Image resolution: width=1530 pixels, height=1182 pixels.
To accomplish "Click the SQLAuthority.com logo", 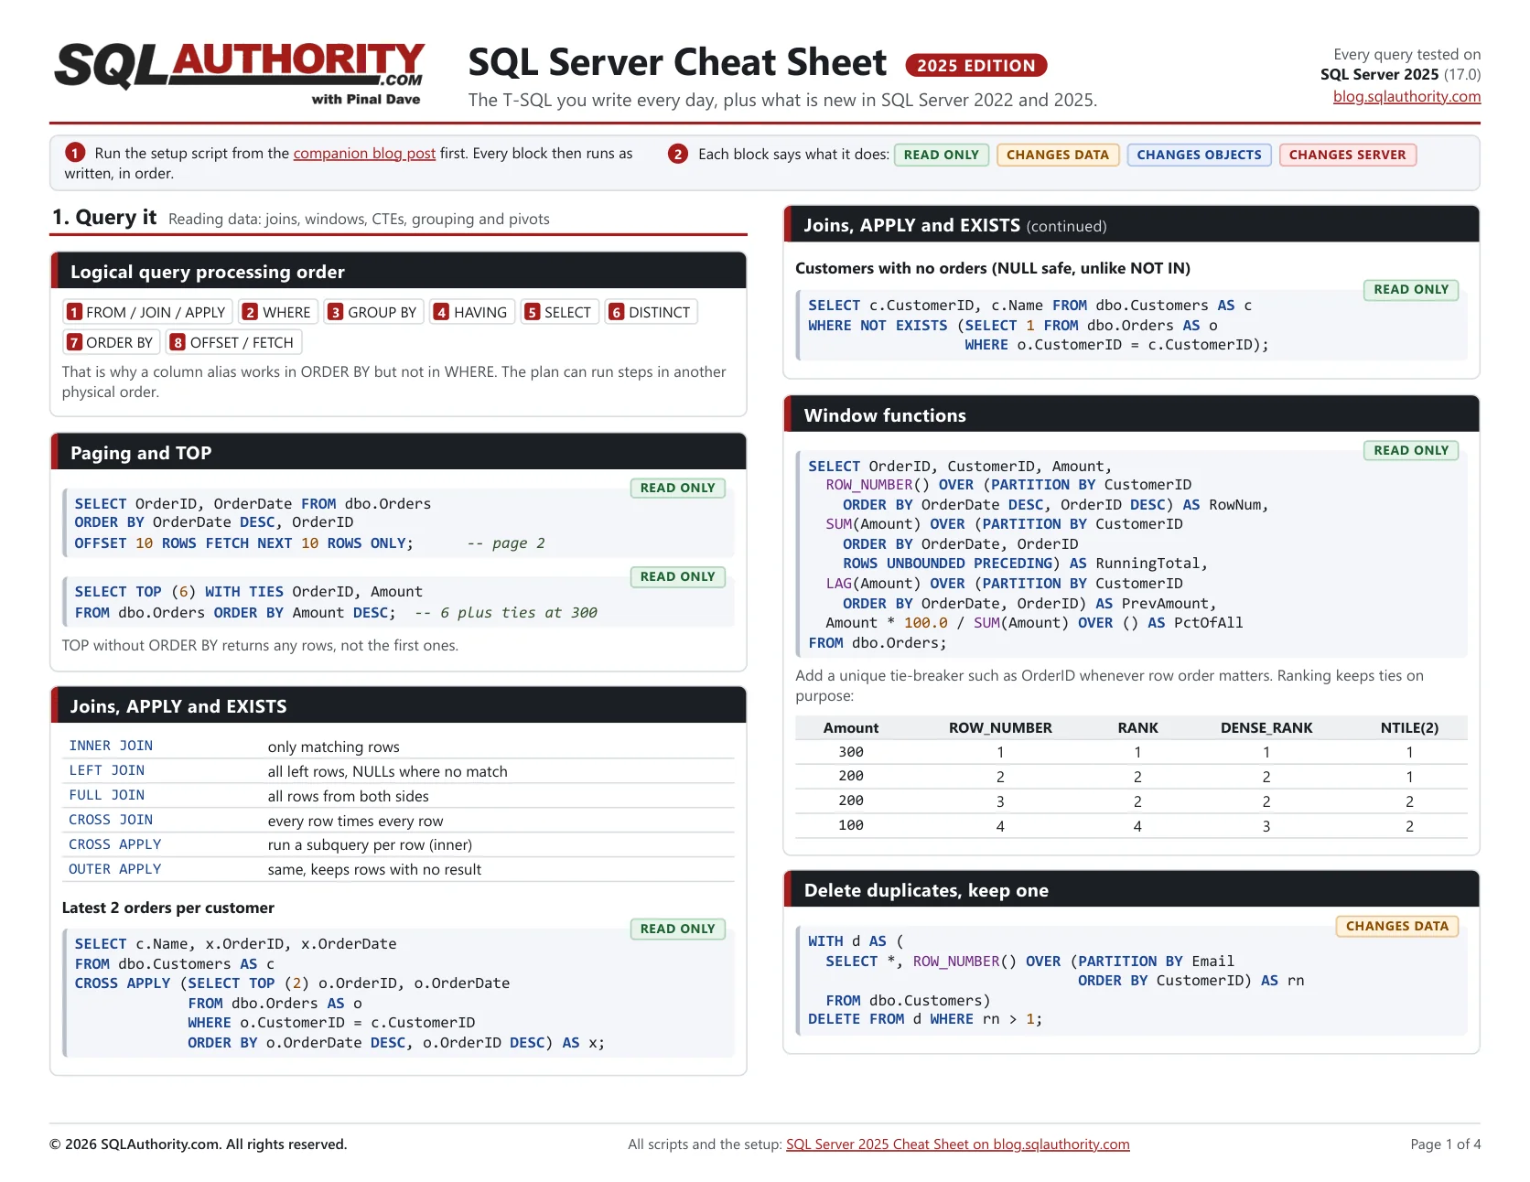I will pyautogui.click(x=240, y=73).
